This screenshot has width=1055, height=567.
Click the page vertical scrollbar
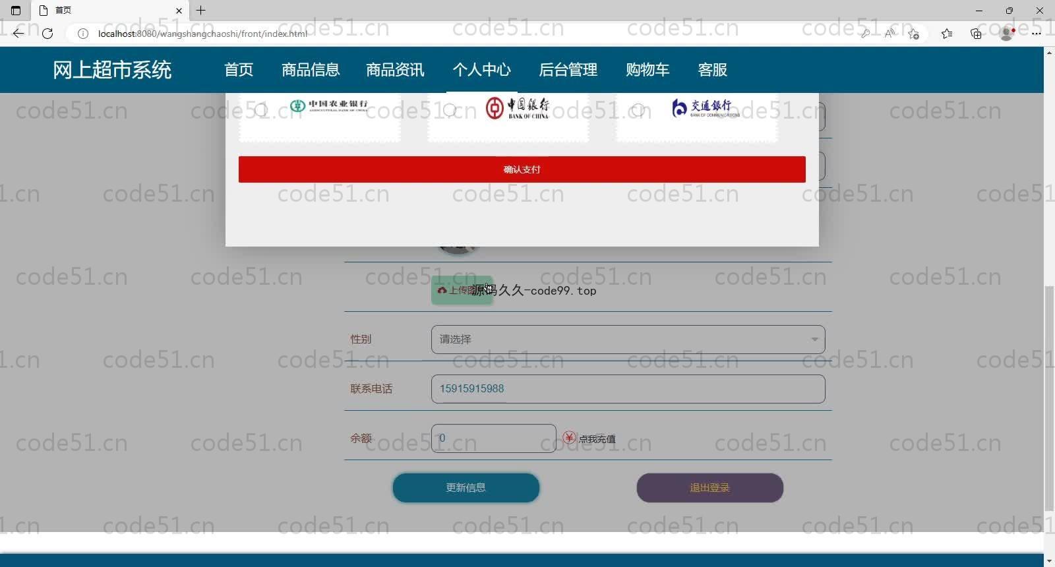click(1049, 399)
